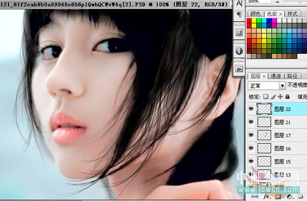Select the 图层 tab
This screenshot has width=307, height=201.
(x=256, y=76)
